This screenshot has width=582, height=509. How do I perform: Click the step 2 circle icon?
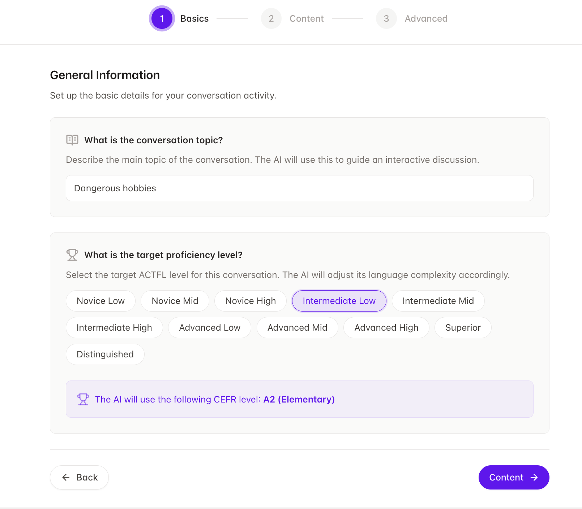click(x=271, y=18)
